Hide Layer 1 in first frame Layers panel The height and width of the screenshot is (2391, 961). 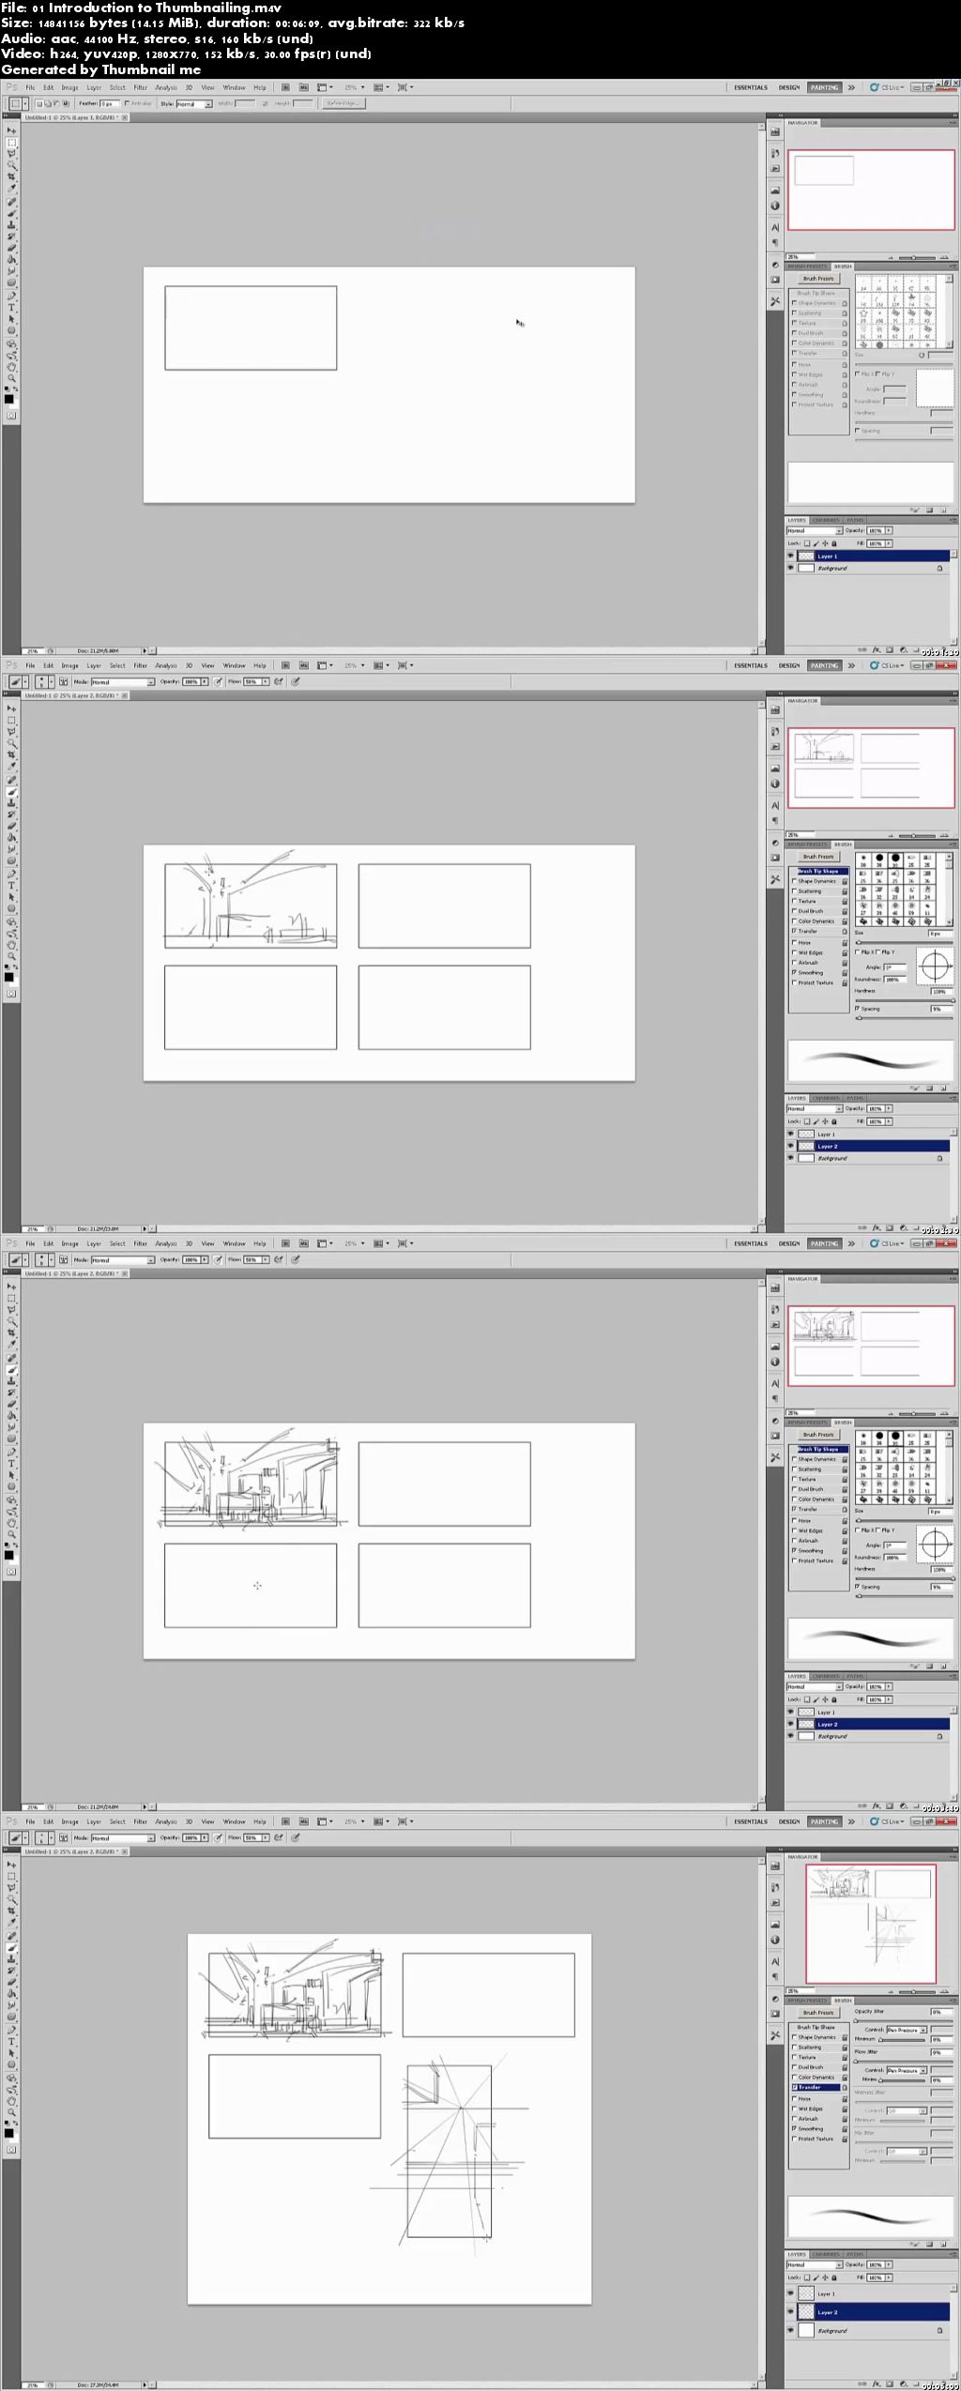(790, 556)
